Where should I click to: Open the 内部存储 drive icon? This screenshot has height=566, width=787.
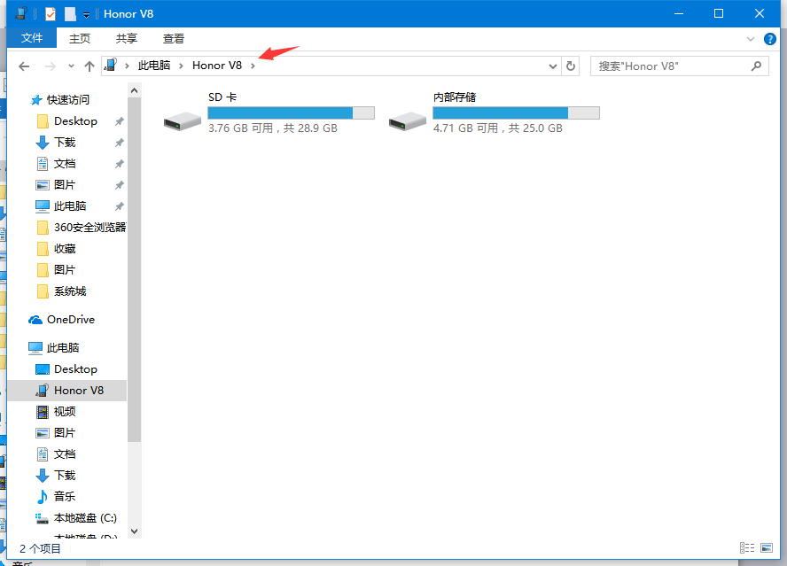(x=408, y=121)
